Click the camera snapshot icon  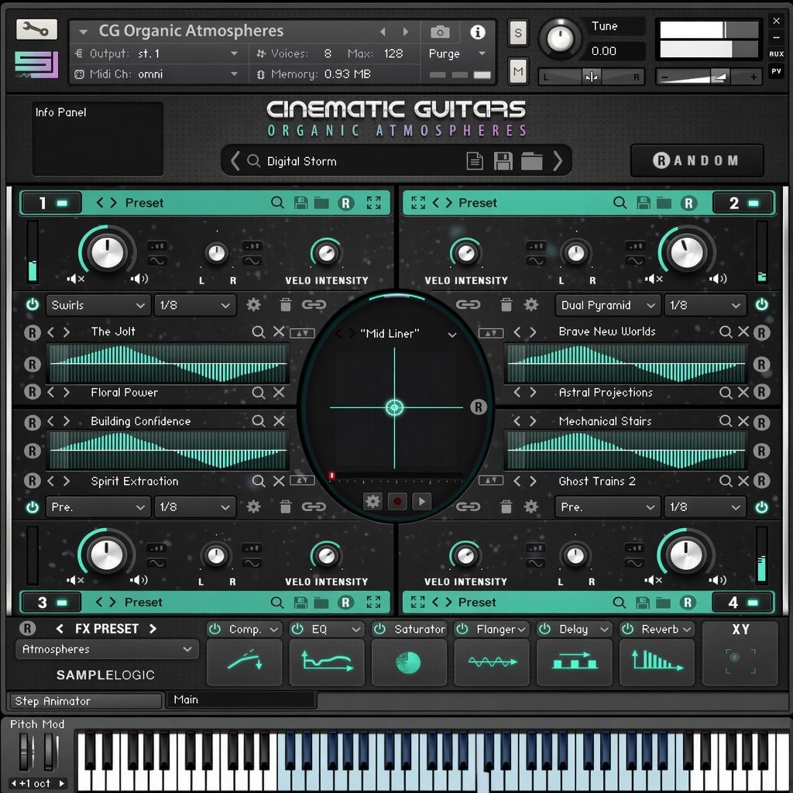[440, 32]
